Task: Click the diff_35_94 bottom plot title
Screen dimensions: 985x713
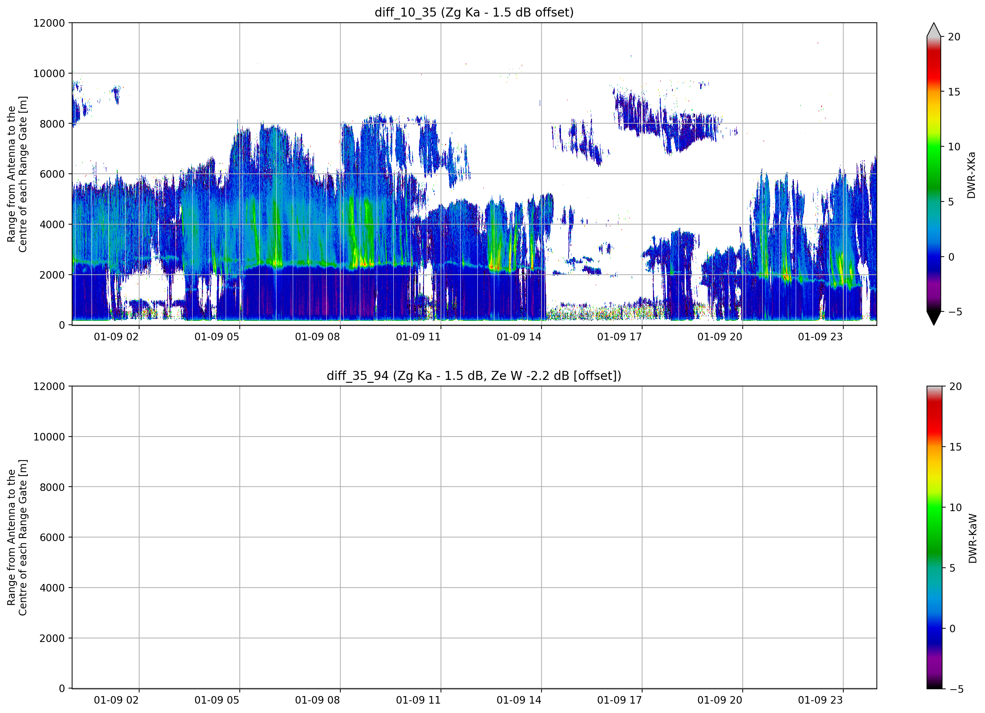Action: [x=474, y=376]
